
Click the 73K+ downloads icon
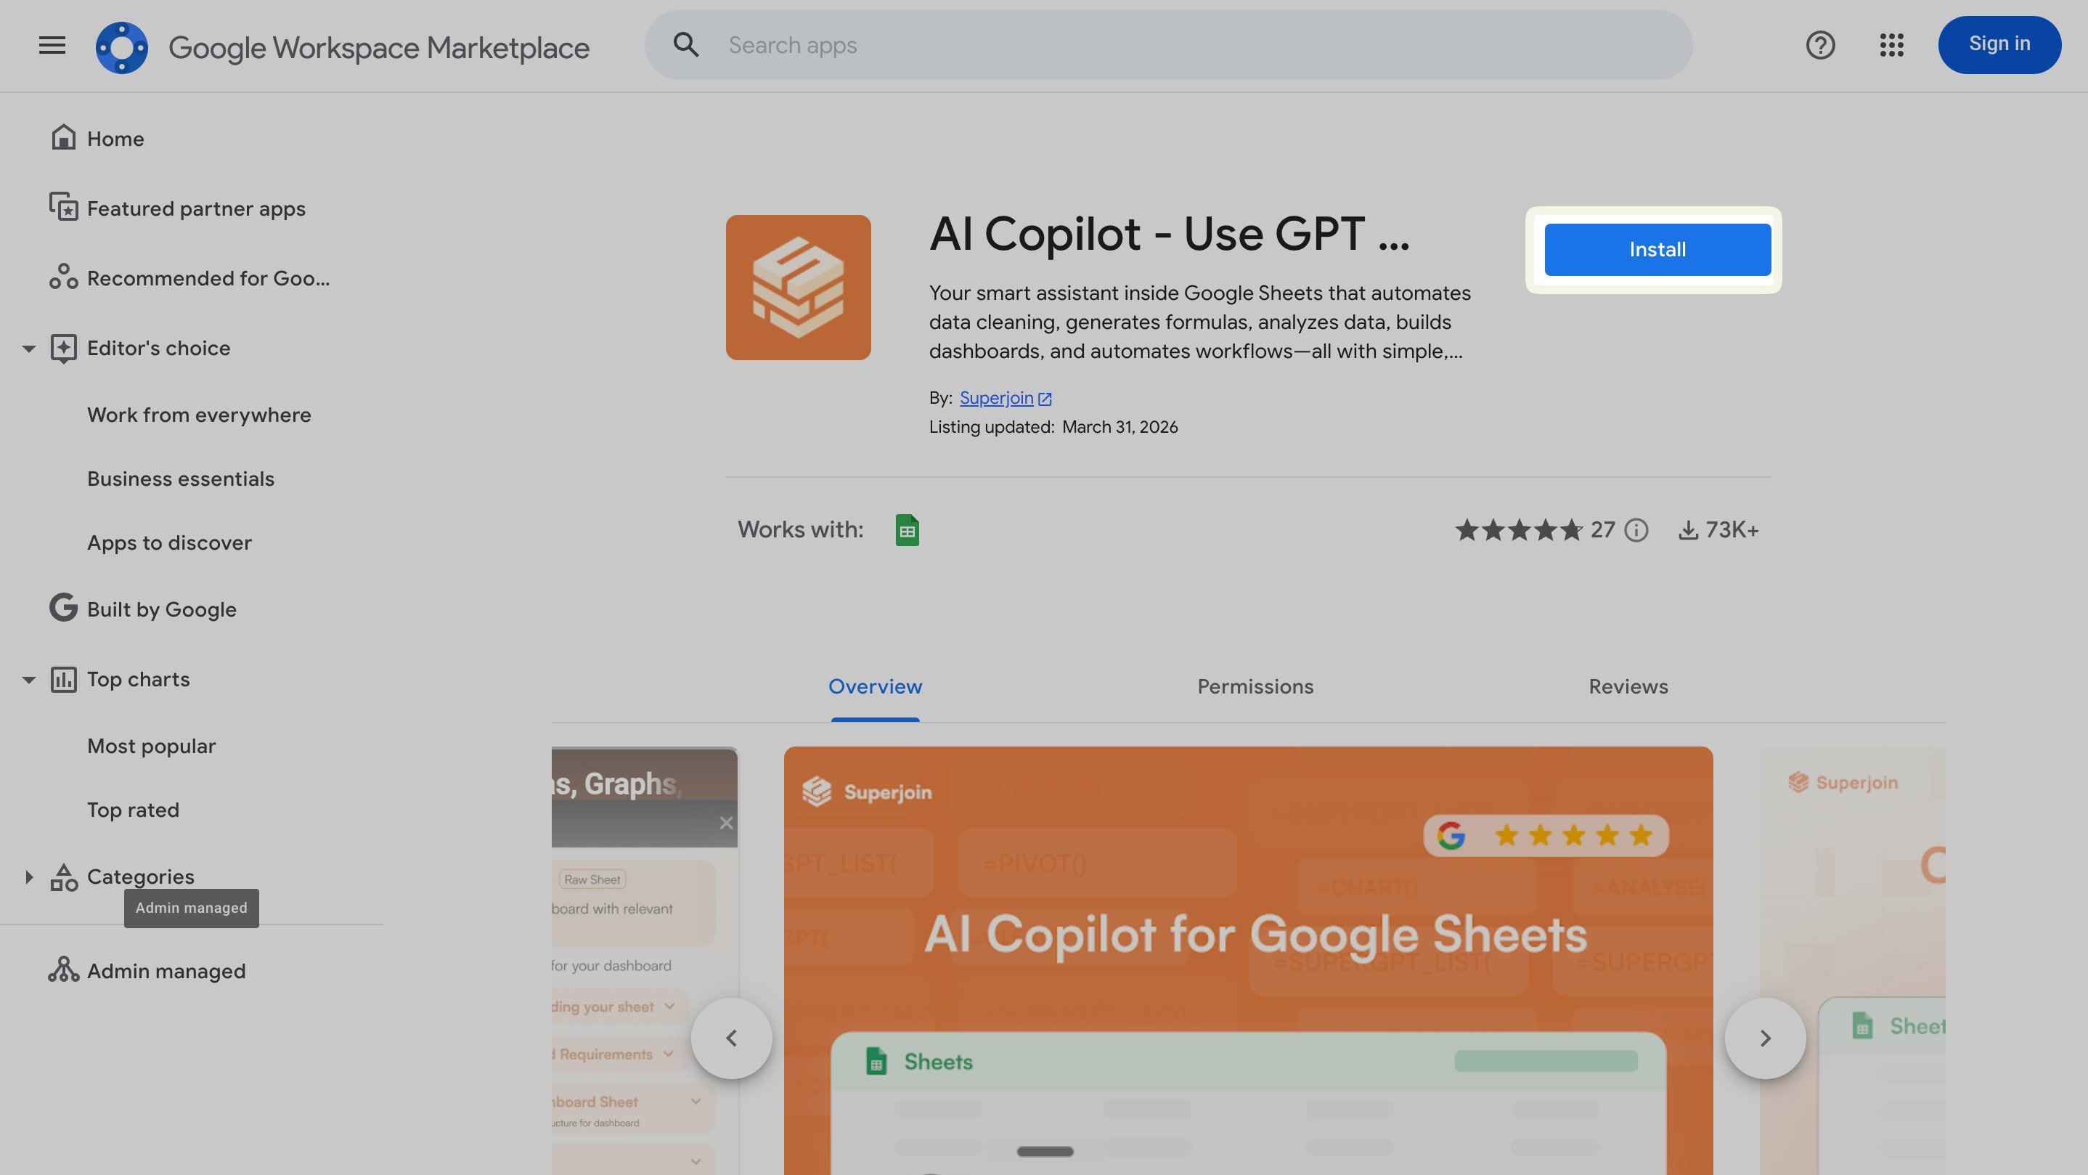point(1687,530)
